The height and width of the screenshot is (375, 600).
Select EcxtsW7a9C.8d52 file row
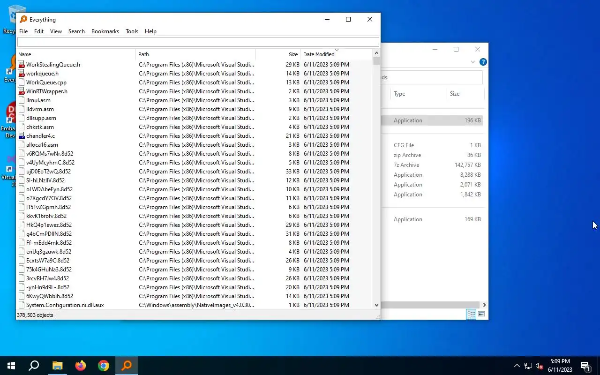point(195,261)
